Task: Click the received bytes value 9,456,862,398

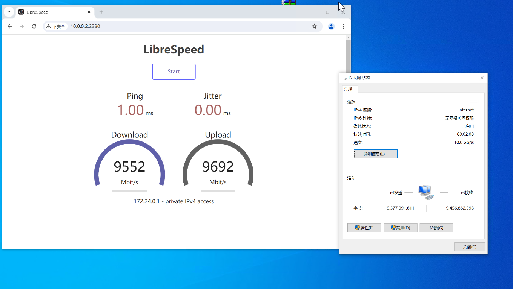Action: tap(460, 208)
